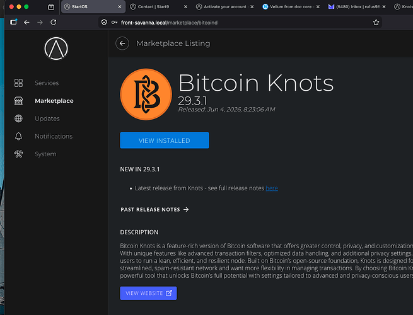Click the NEW IN 29.3.1 heading
The width and height of the screenshot is (413, 315).
tap(139, 169)
